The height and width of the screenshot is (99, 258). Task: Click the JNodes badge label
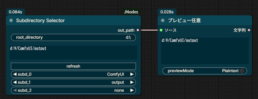point(131,12)
